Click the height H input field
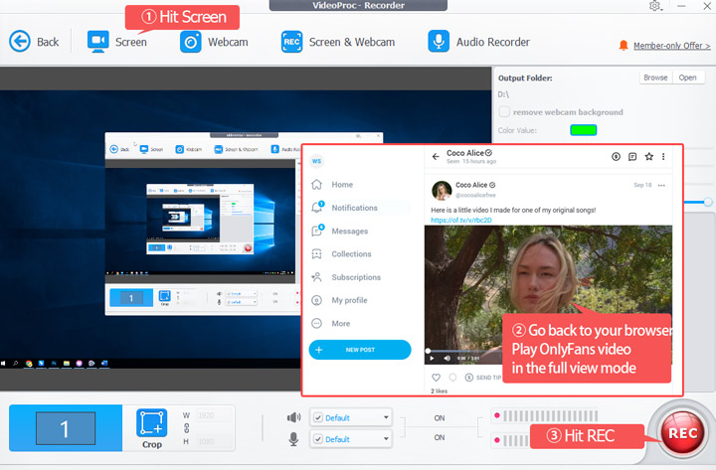Viewport: 716px width, 470px height. pyautogui.click(x=214, y=441)
